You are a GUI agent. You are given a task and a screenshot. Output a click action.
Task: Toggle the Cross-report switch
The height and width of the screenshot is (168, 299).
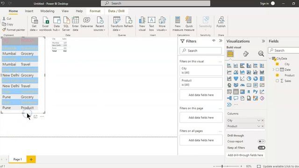point(262,141)
